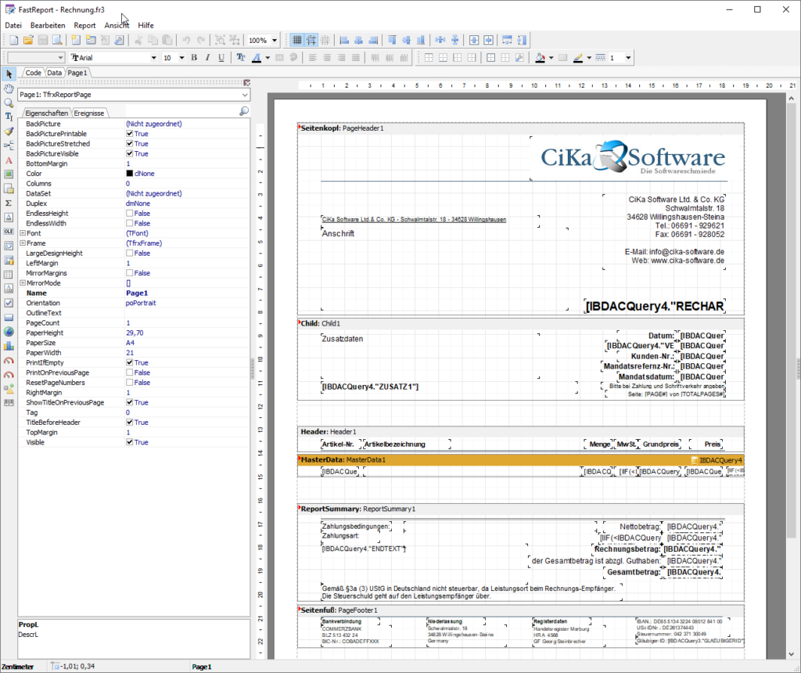
Task: Toggle Align to grid button
Action: [x=311, y=40]
